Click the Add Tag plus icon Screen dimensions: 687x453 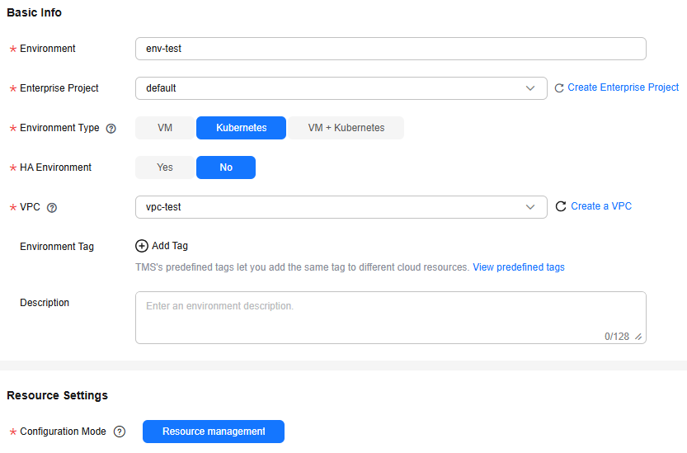(142, 246)
